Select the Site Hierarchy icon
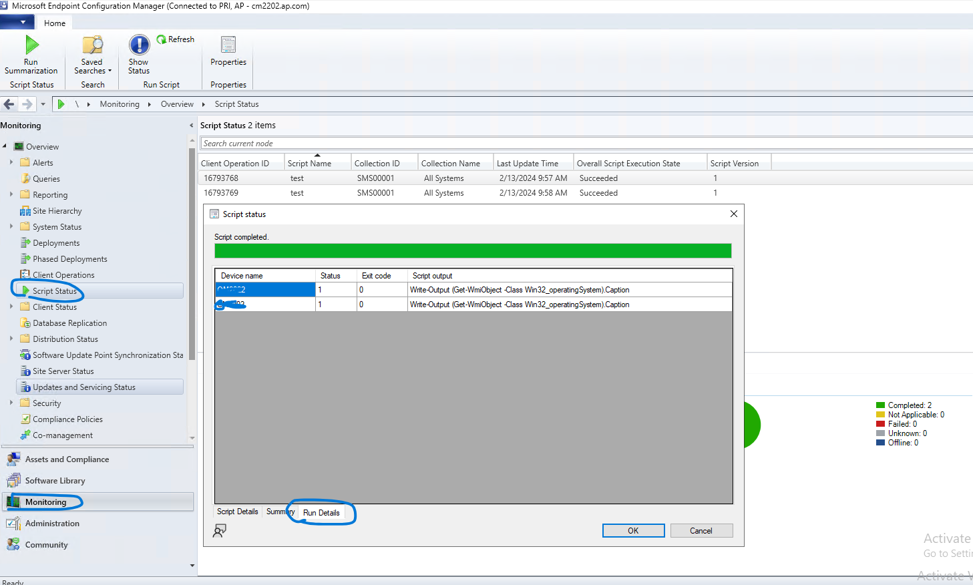Image resolution: width=973 pixels, height=585 pixels. (25, 211)
